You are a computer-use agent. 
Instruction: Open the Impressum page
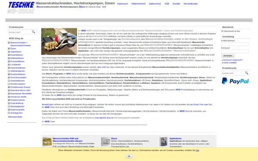click(x=123, y=3)
